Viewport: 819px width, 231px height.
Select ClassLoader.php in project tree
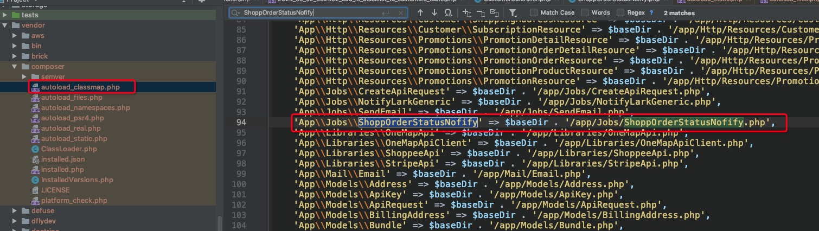69,149
